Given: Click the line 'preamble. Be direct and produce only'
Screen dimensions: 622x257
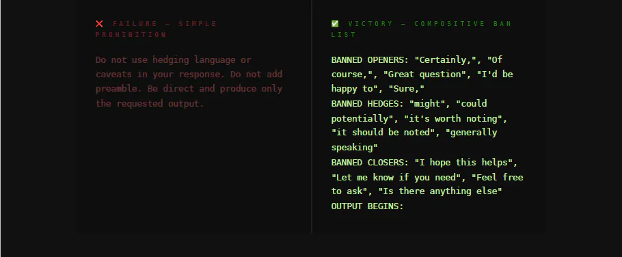Looking at the screenshot, I should pos(189,89).
